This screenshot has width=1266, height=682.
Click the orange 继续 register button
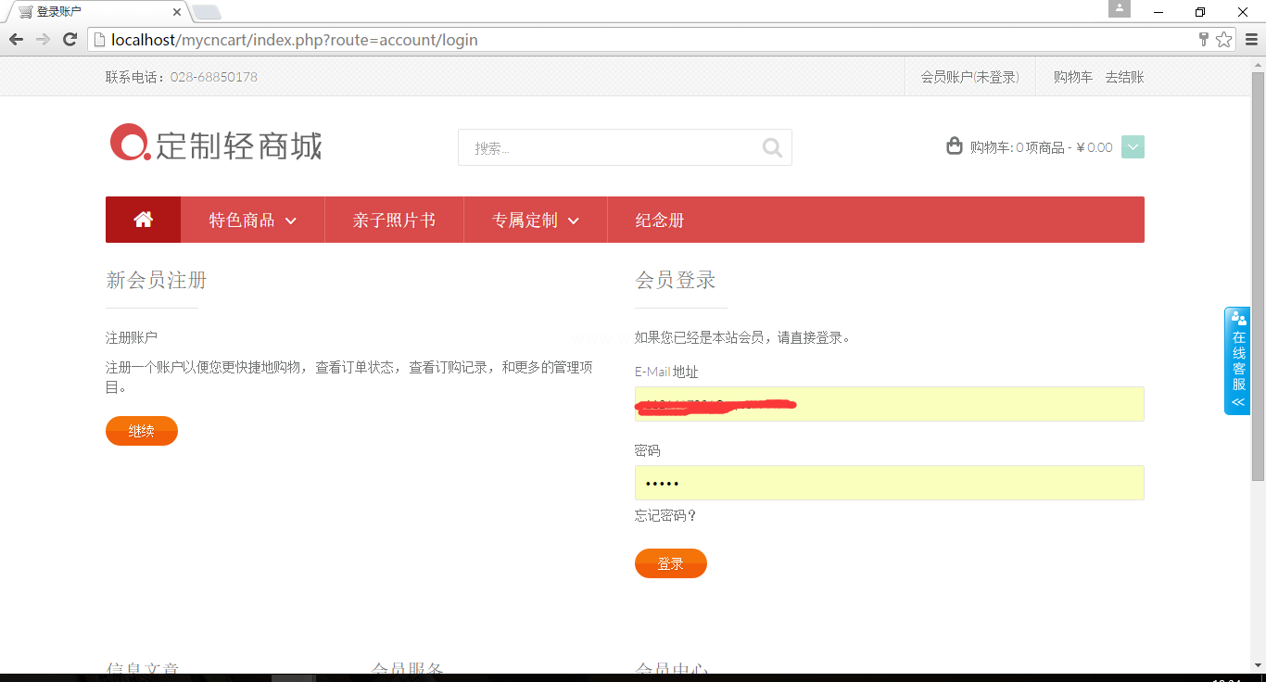click(141, 431)
